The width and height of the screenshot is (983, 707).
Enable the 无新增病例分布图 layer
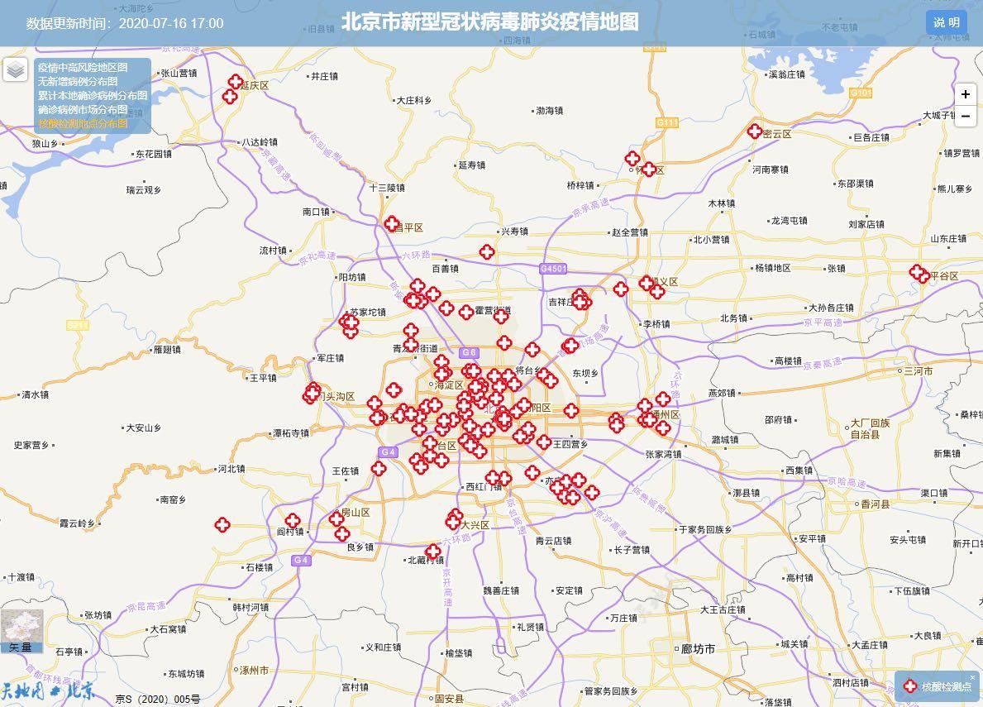(x=78, y=82)
